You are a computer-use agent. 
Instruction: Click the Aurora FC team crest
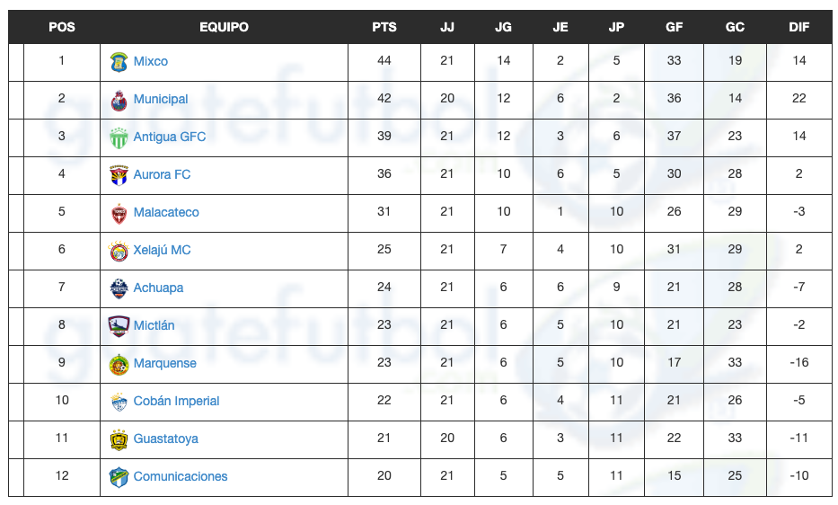click(119, 175)
